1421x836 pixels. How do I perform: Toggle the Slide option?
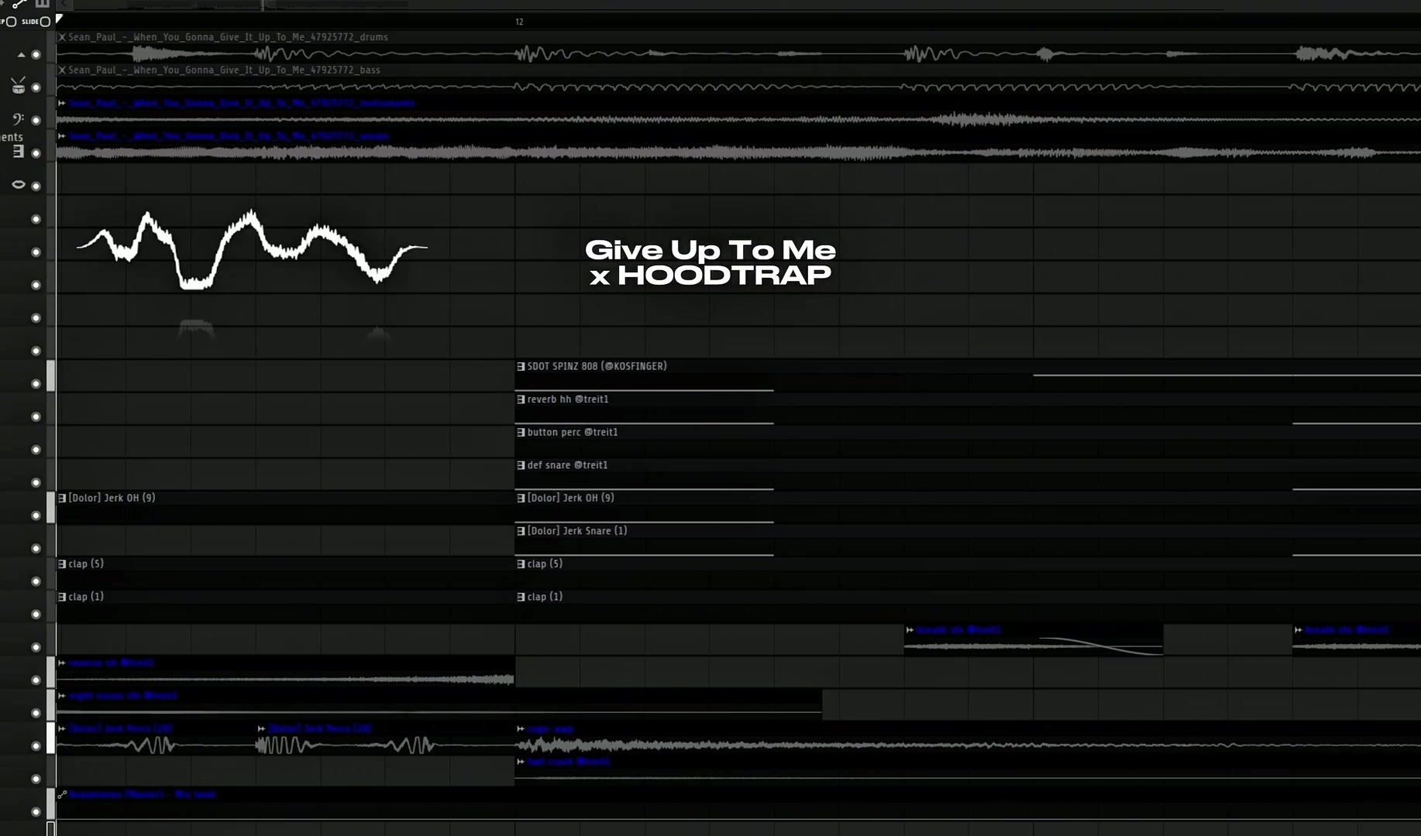[45, 22]
